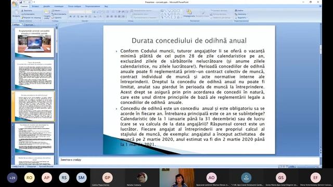Select slide 3 thumbnail Durata concediului
333x187 pixels.
coord(34,106)
